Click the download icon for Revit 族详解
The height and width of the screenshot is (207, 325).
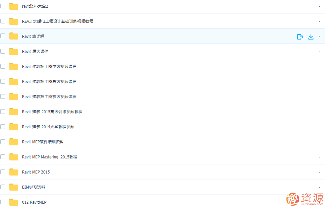click(x=311, y=37)
